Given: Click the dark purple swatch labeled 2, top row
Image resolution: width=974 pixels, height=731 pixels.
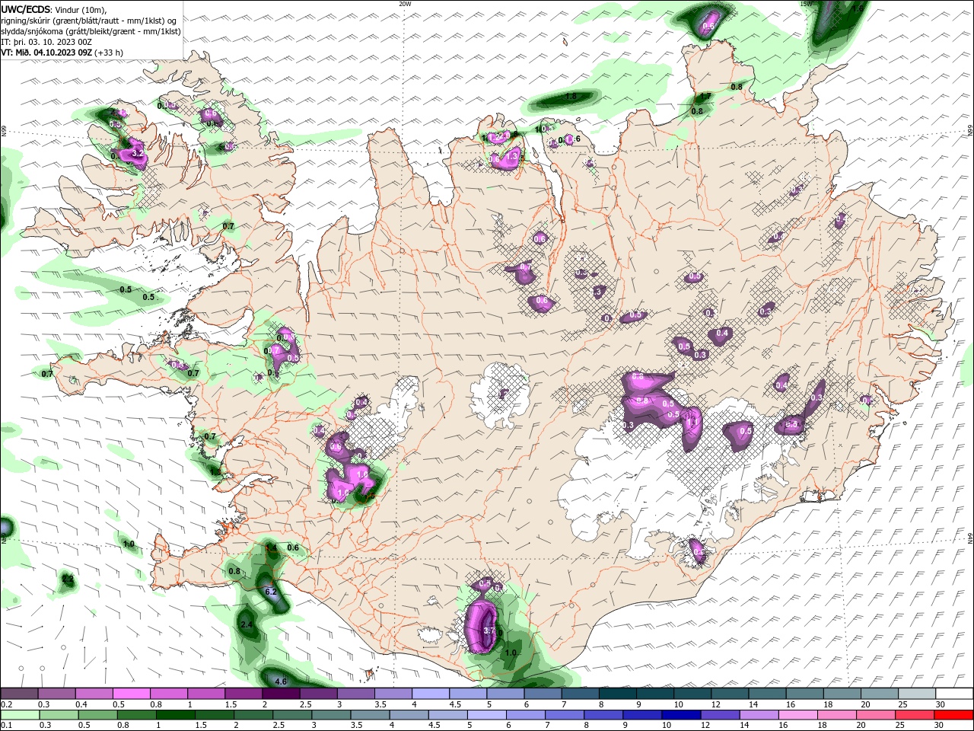Looking at the screenshot, I should point(281,694).
